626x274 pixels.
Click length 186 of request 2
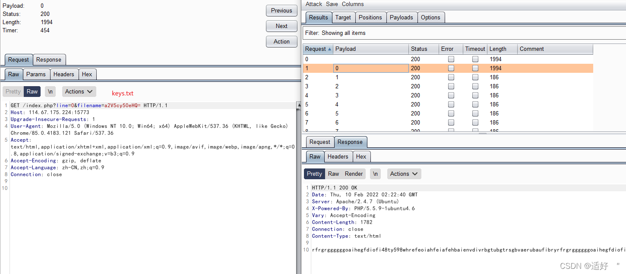tap(494, 77)
